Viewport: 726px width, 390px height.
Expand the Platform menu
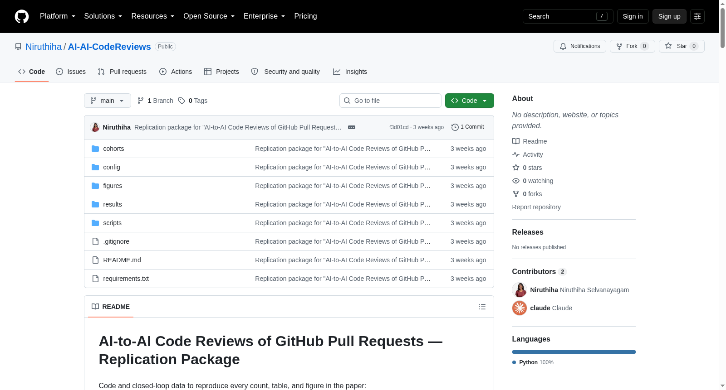(58, 16)
